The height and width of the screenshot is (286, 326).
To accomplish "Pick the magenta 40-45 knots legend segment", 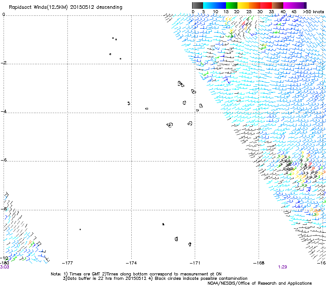I will [289, 5].
